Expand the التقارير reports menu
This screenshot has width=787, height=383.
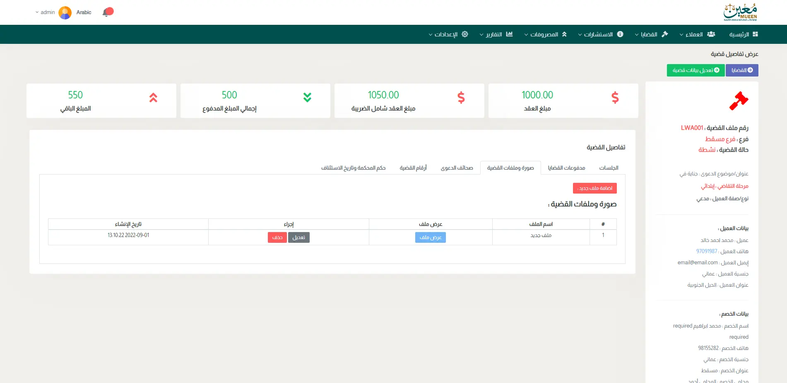click(x=496, y=34)
